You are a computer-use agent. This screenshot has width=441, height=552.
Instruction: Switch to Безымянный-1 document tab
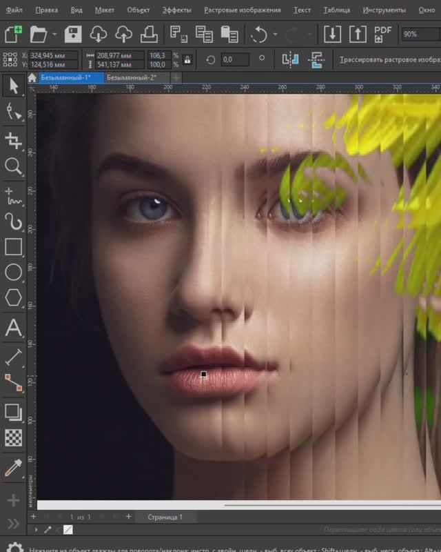(x=71, y=77)
